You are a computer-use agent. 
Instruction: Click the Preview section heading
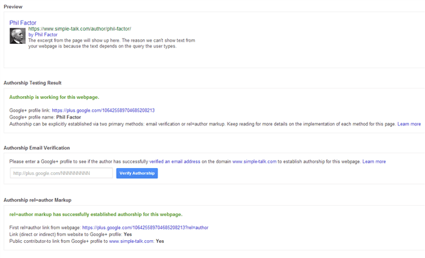(13, 7)
